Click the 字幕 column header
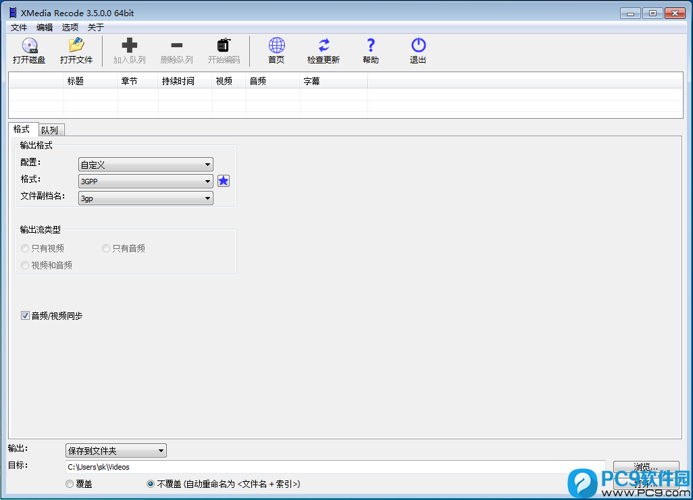 334,81
